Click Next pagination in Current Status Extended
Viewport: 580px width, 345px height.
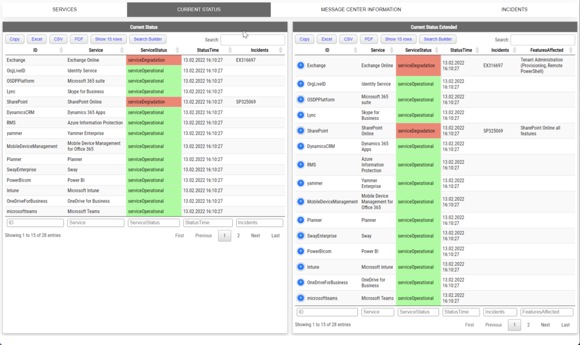pyautogui.click(x=545, y=325)
